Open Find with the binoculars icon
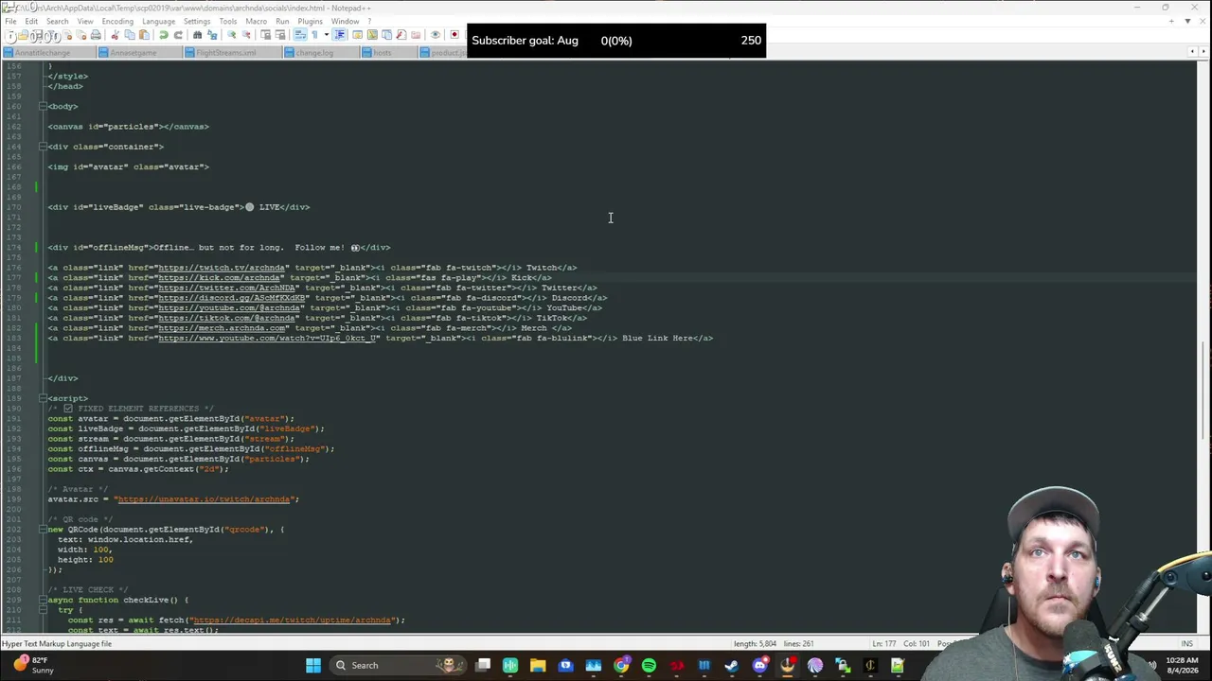Image resolution: width=1212 pixels, height=681 pixels. coord(197,35)
